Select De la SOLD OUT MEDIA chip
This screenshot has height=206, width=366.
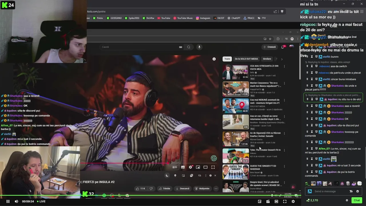pos(246,59)
